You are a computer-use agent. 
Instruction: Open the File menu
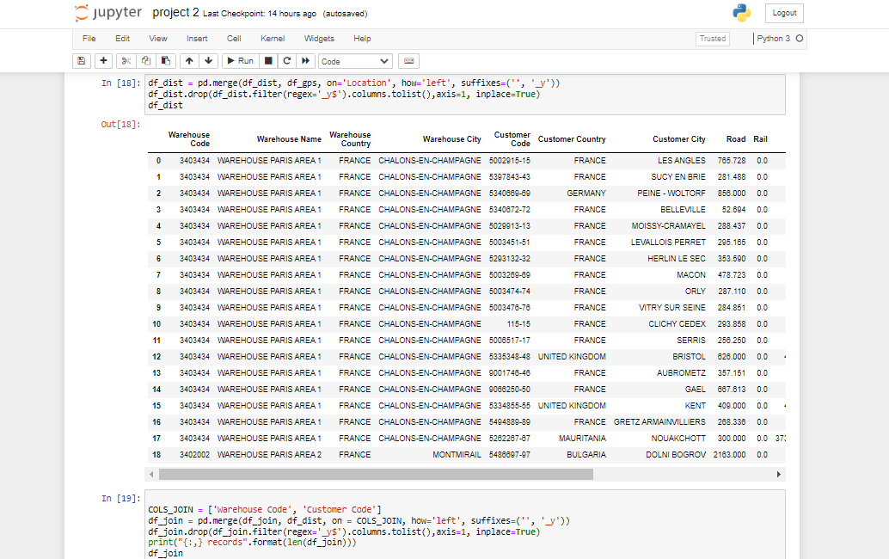point(89,39)
